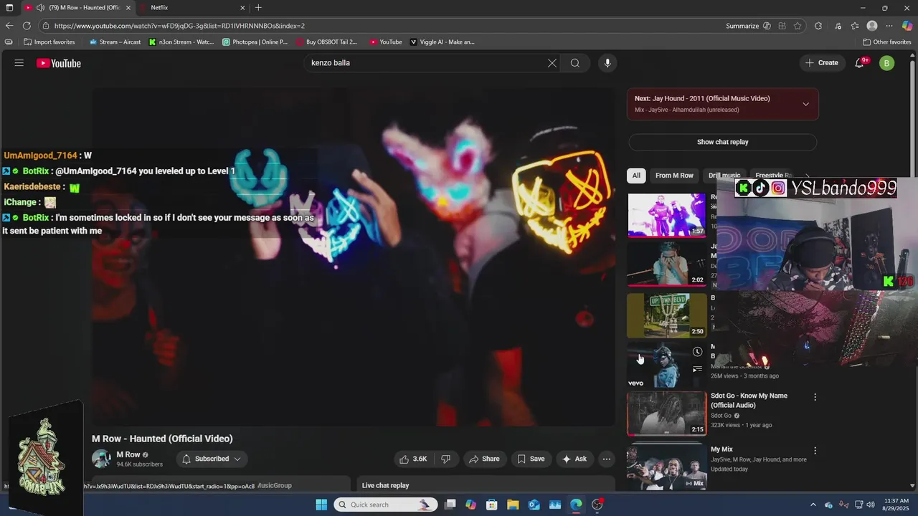The width and height of the screenshot is (918, 516).
Task: Play the Haunted video player area
Action: tap(354, 257)
